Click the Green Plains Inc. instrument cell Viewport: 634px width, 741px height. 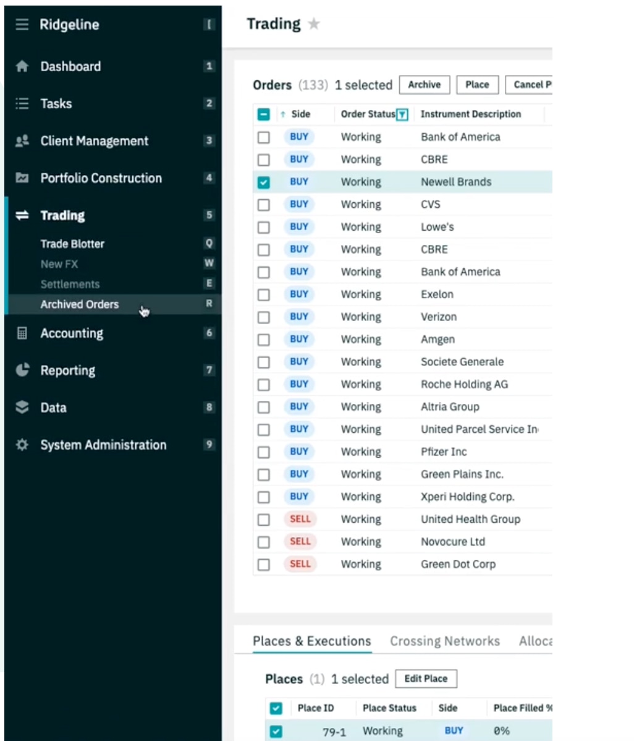pyautogui.click(x=462, y=474)
